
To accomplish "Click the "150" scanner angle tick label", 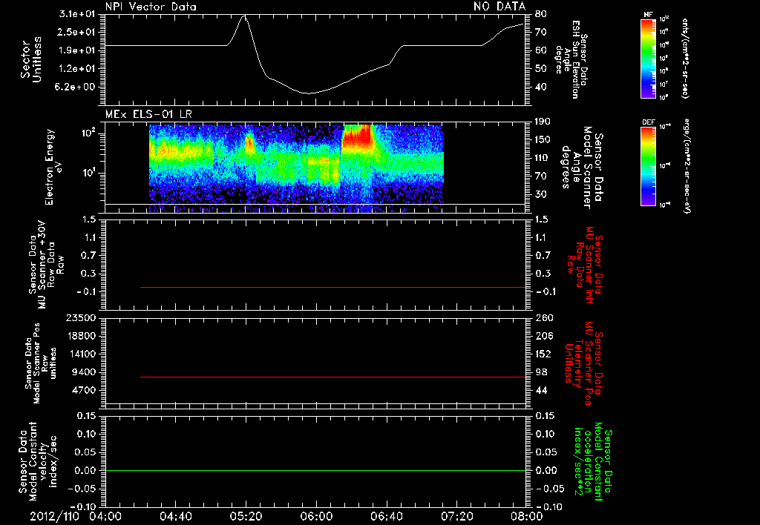I will tap(543, 140).
